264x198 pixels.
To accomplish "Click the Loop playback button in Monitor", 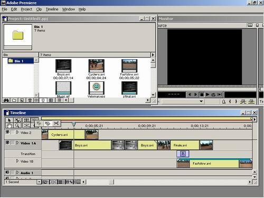I will click(x=213, y=95).
